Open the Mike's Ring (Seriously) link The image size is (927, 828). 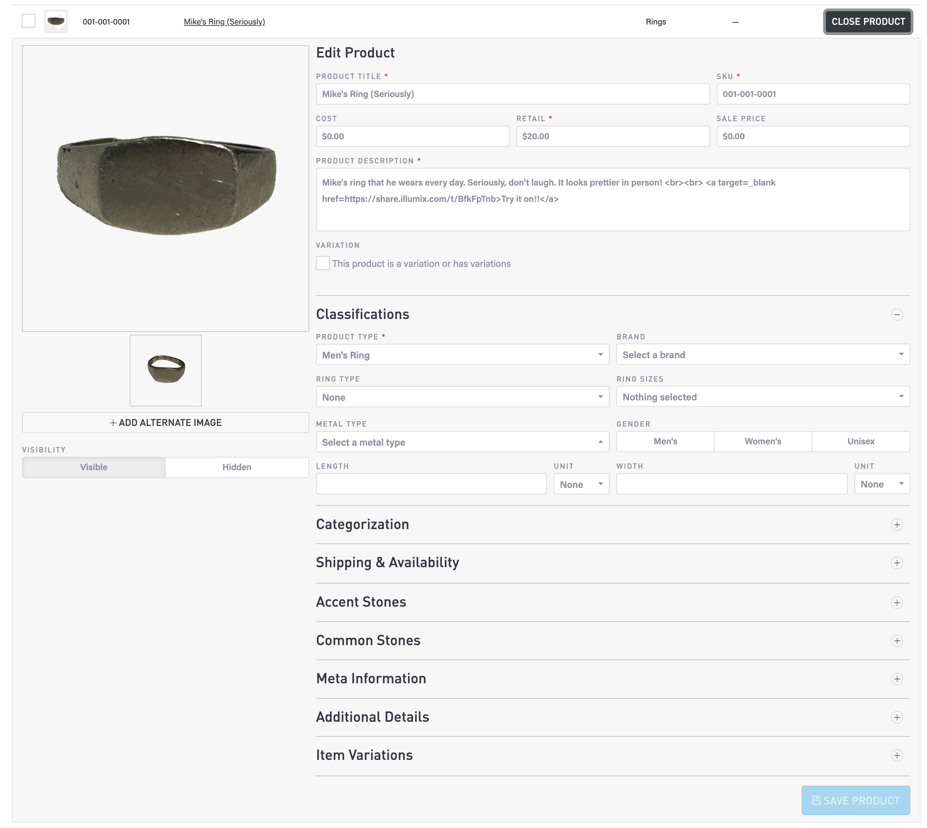[x=224, y=21]
